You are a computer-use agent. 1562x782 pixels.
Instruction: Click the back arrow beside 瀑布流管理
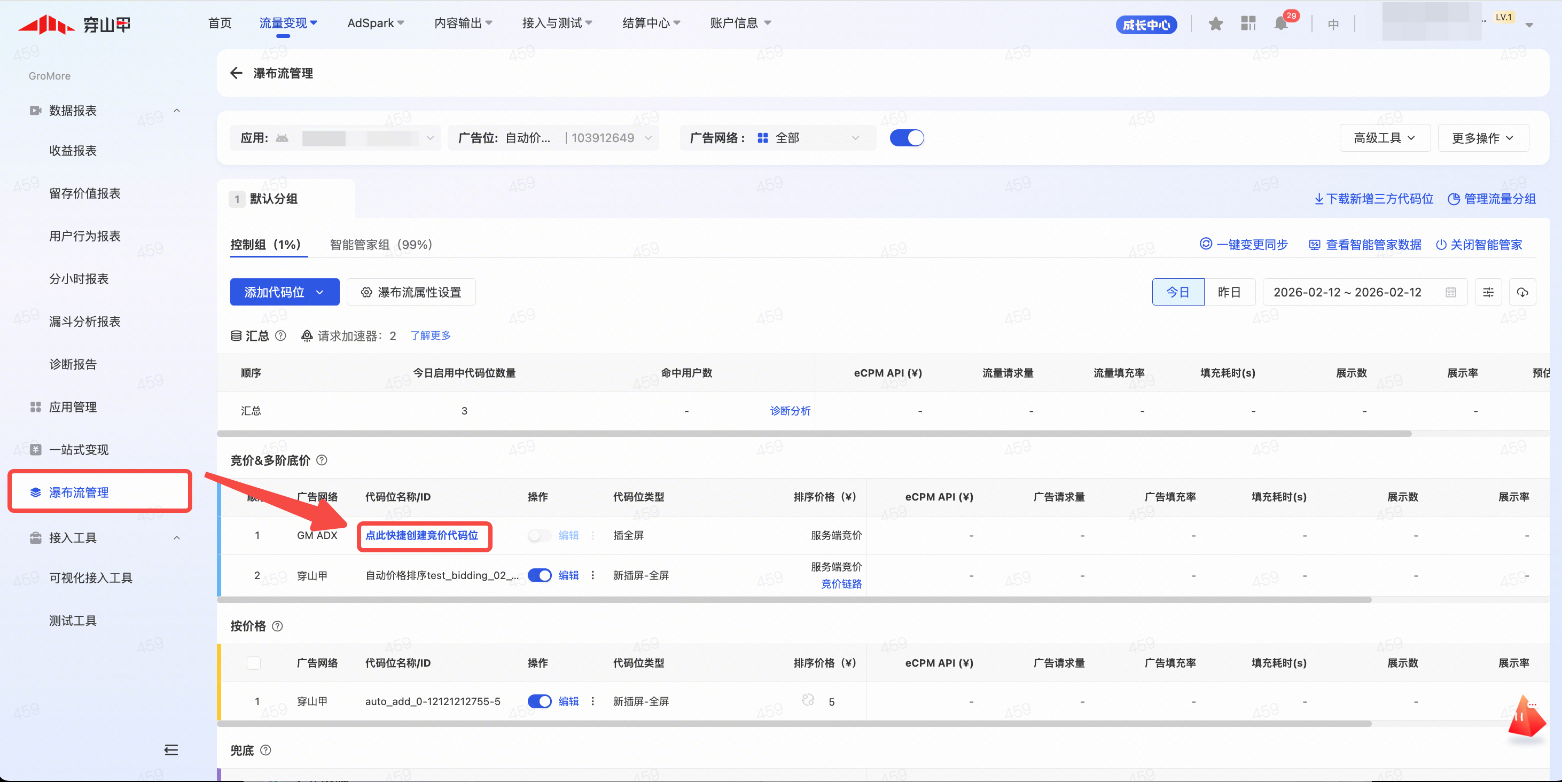click(236, 73)
